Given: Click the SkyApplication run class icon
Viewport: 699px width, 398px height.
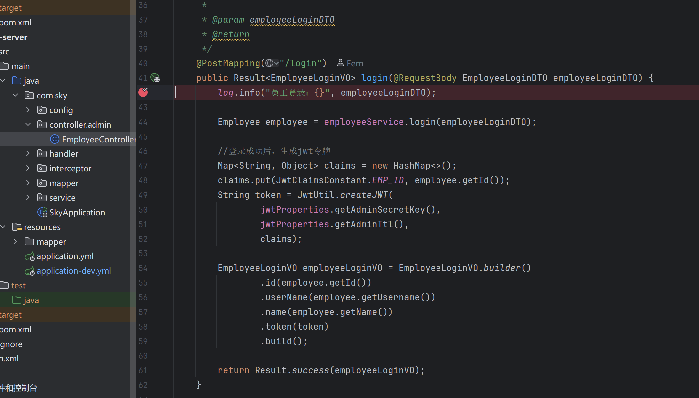Looking at the screenshot, I should pyautogui.click(x=42, y=212).
